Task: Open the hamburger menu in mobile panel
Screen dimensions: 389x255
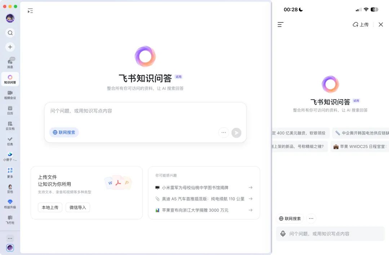Action: tap(280, 25)
